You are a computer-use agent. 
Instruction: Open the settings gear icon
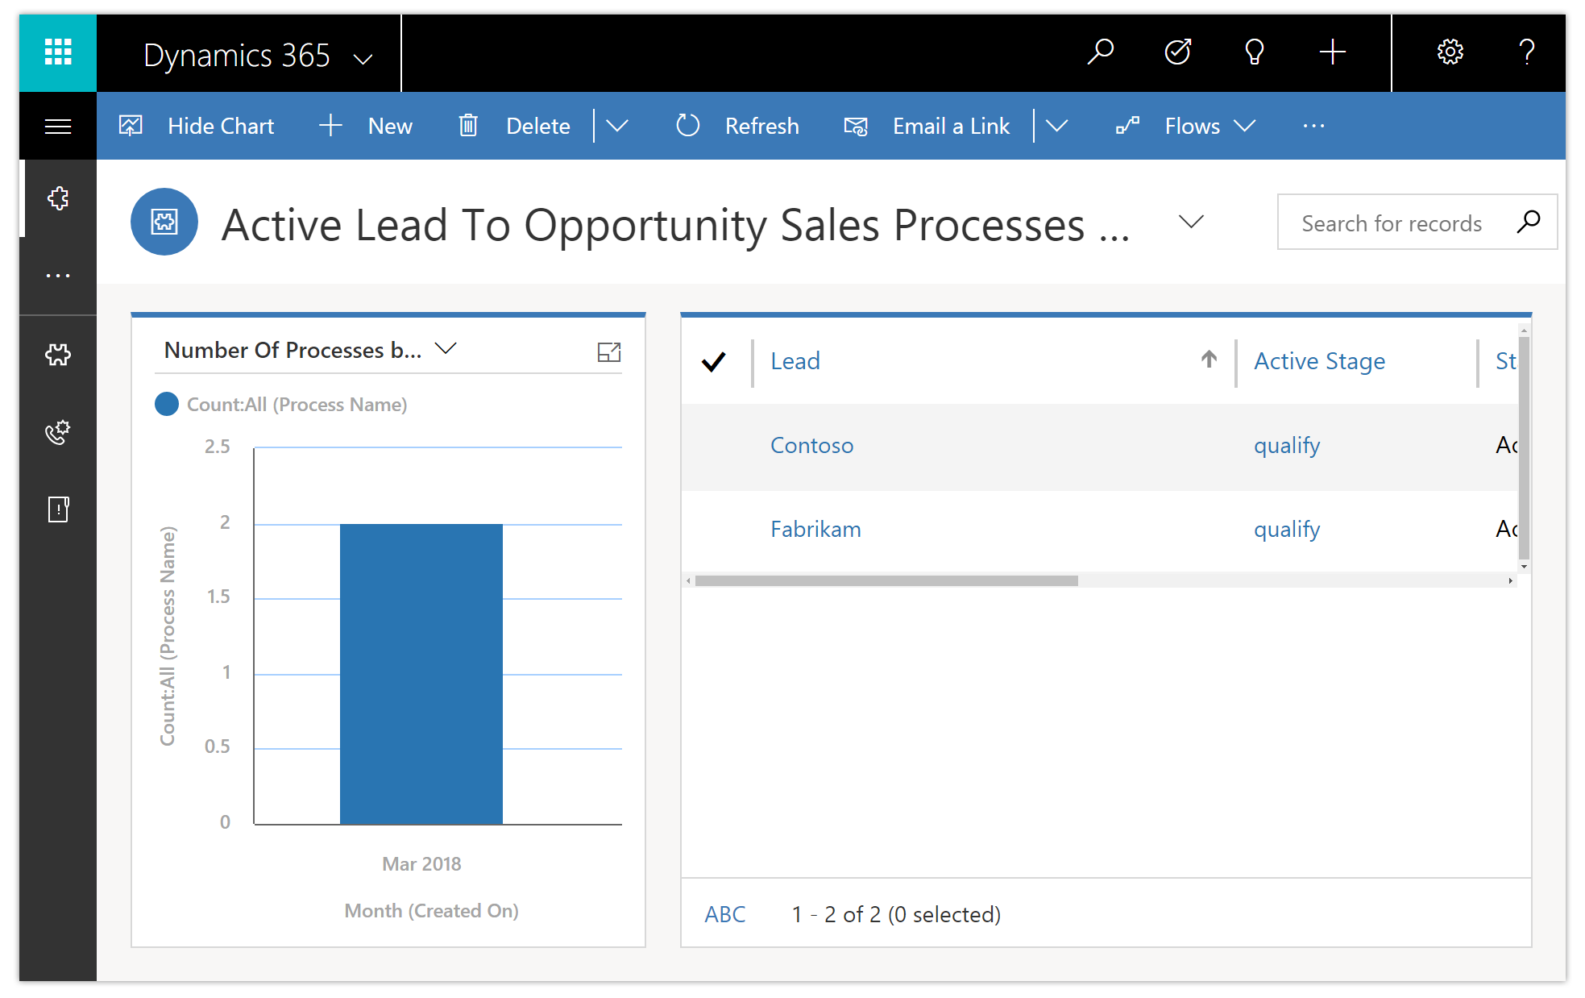coord(1450,52)
